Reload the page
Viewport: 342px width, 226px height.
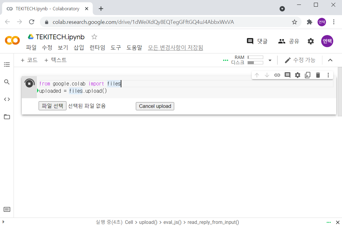click(x=32, y=22)
